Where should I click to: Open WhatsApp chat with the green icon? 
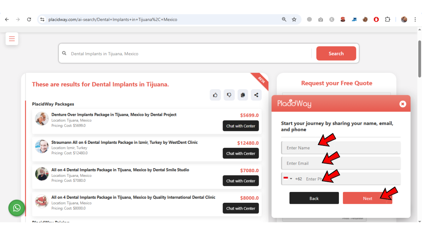click(16, 208)
